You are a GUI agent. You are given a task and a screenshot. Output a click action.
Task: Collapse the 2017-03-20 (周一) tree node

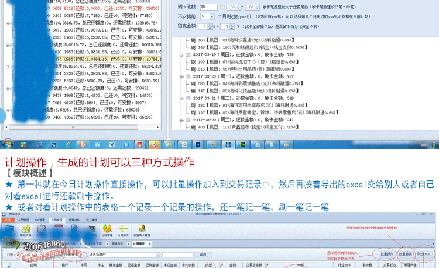[181, 76]
